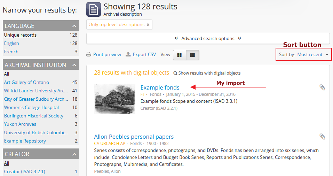This screenshot has width=333, height=176.
Task: Switch to card grid view
Action: (180, 55)
